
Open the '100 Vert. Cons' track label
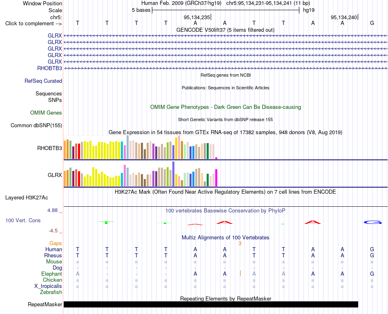click(23, 220)
